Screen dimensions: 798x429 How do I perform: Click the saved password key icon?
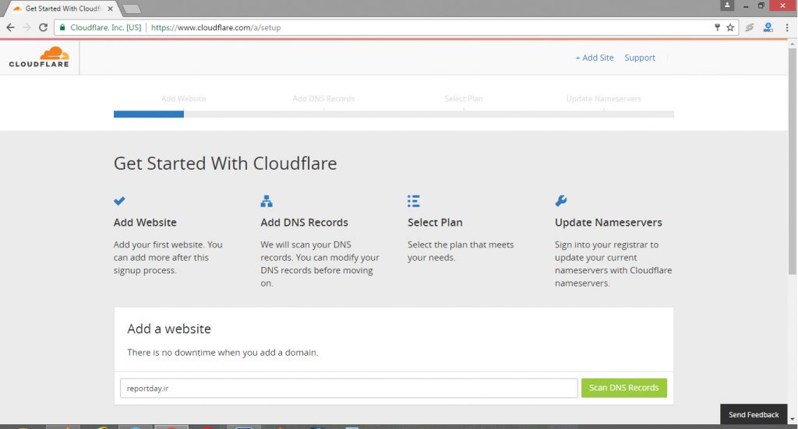click(717, 27)
